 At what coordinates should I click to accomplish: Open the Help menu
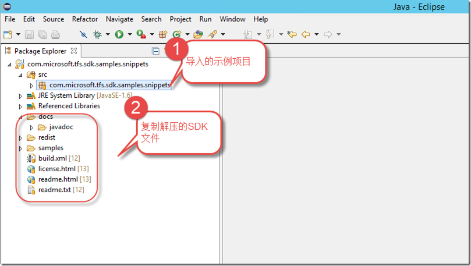pyautogui.click(x=261, y=19)
